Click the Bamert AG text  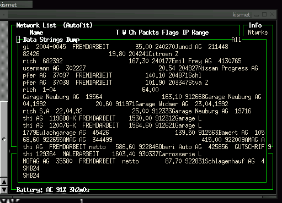[x=233, y=133]
